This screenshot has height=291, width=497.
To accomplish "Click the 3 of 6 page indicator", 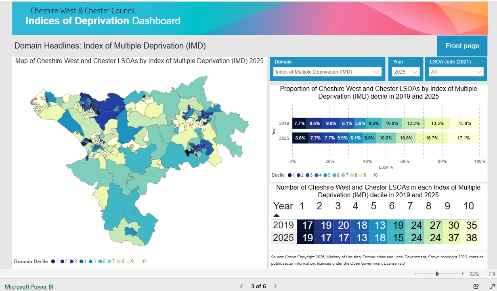I will pyautogui.click(x=258, y=286).
